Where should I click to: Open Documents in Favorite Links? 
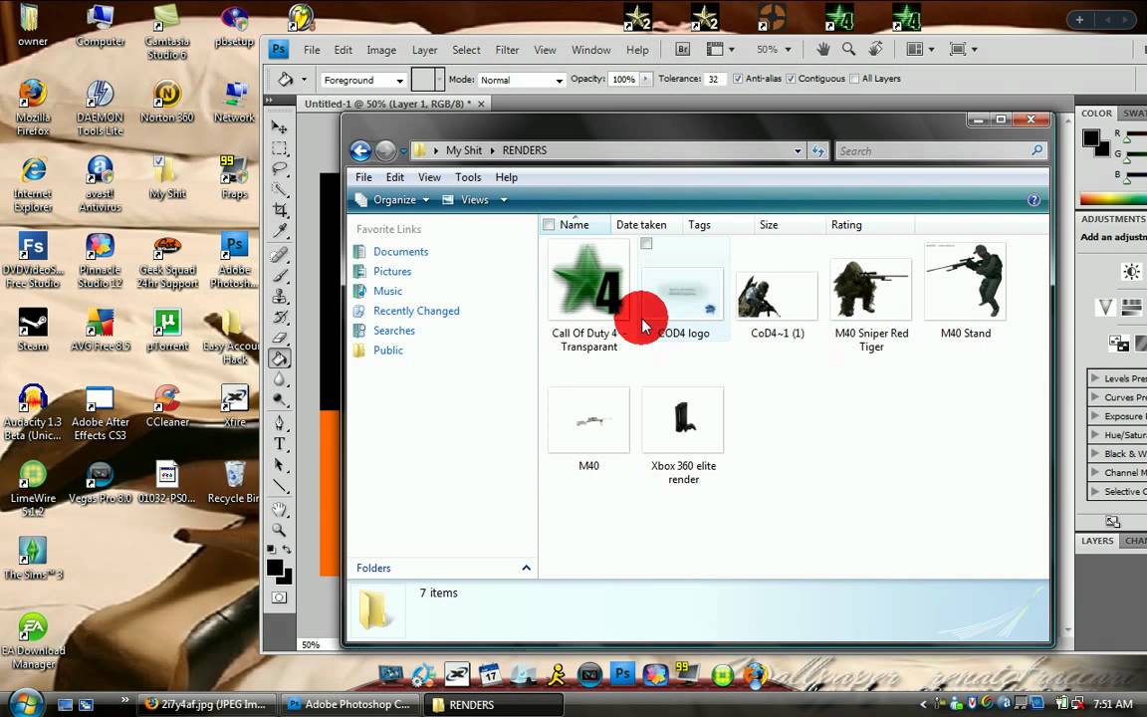coord(401,251)
